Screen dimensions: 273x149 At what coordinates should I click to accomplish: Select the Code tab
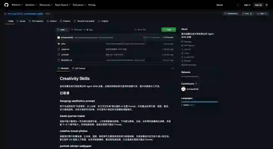[9, 21]
